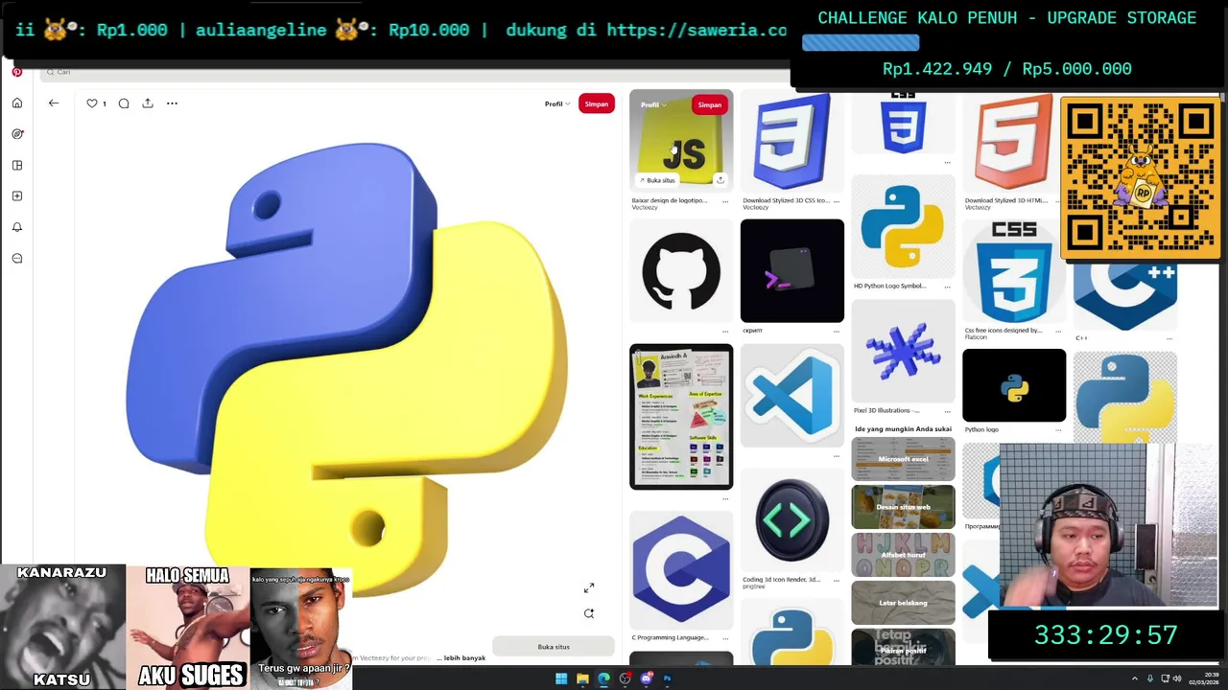This screenshot has width=1228, height=690.
Task: Open notifications bell in Pinterest sidebar
Action: click(x=17, y=227)
